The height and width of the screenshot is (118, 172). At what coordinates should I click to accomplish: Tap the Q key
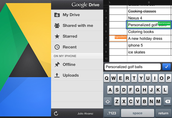(107, 78)
